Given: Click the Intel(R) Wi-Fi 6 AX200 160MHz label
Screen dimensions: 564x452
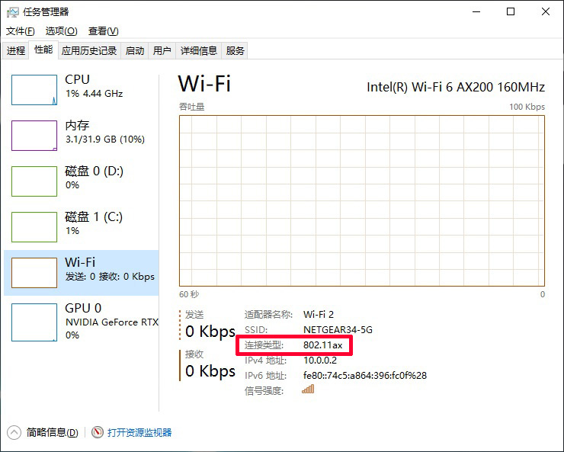Looking at the screenshot, I should 456,87.
